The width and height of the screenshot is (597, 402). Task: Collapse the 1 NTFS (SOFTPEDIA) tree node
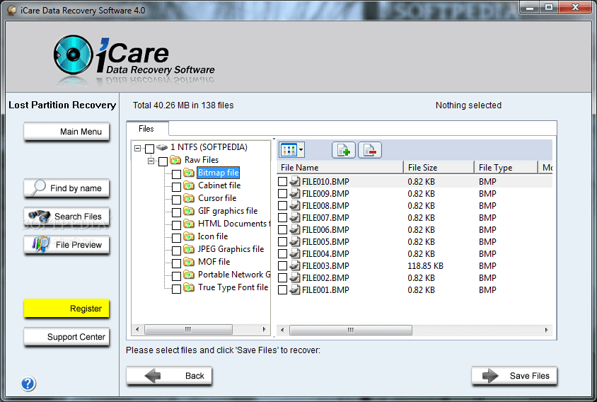[138, 148]
